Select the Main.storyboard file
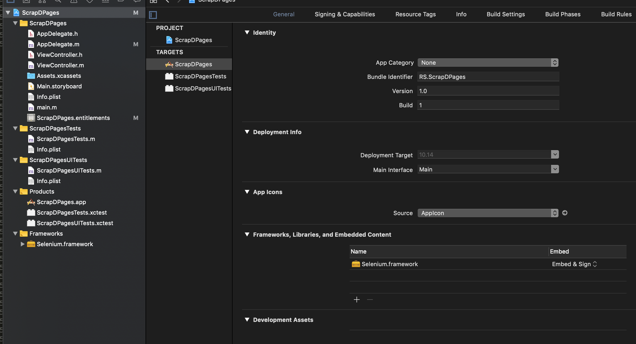The image size is (636, 344). tap(59, 86)
